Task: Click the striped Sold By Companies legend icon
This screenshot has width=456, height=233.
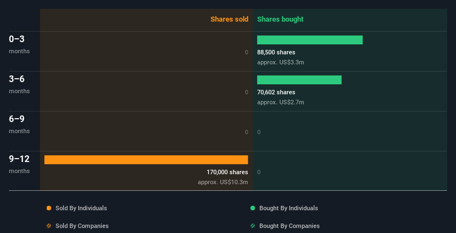Action: tap(49, 226)
